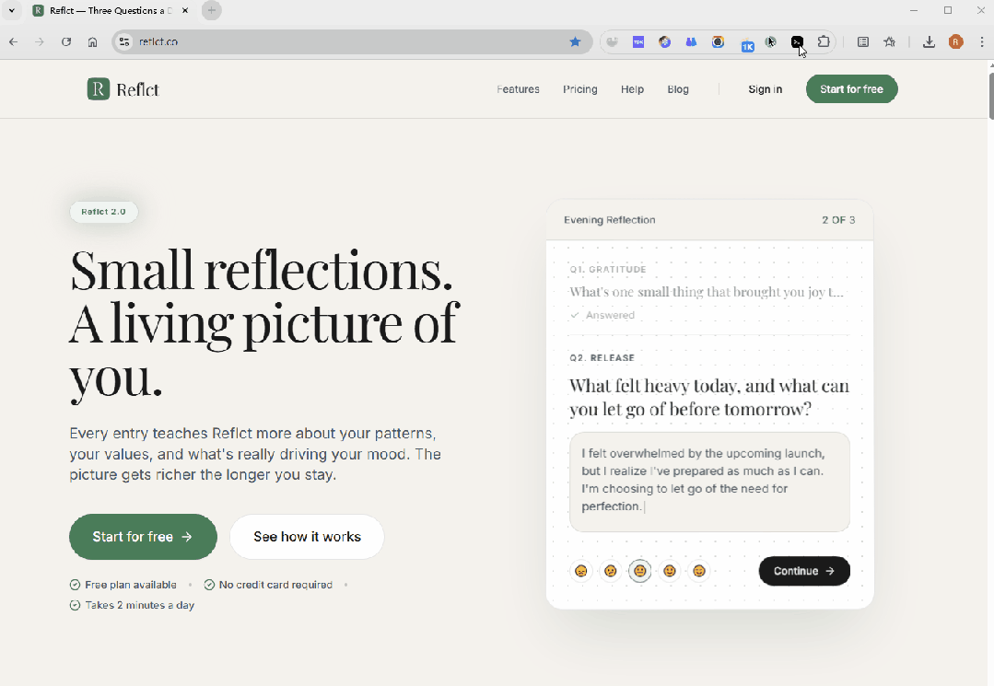The height and width of the screenshot is (686, 994).
Task: Open the Features nav item
Action: click(518, 89)
